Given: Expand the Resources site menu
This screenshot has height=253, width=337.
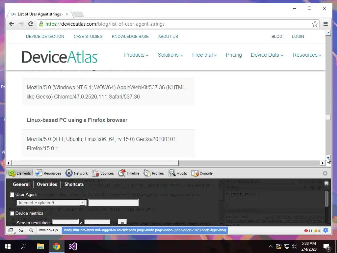Looking at the screenshot, I should [307, 55].
